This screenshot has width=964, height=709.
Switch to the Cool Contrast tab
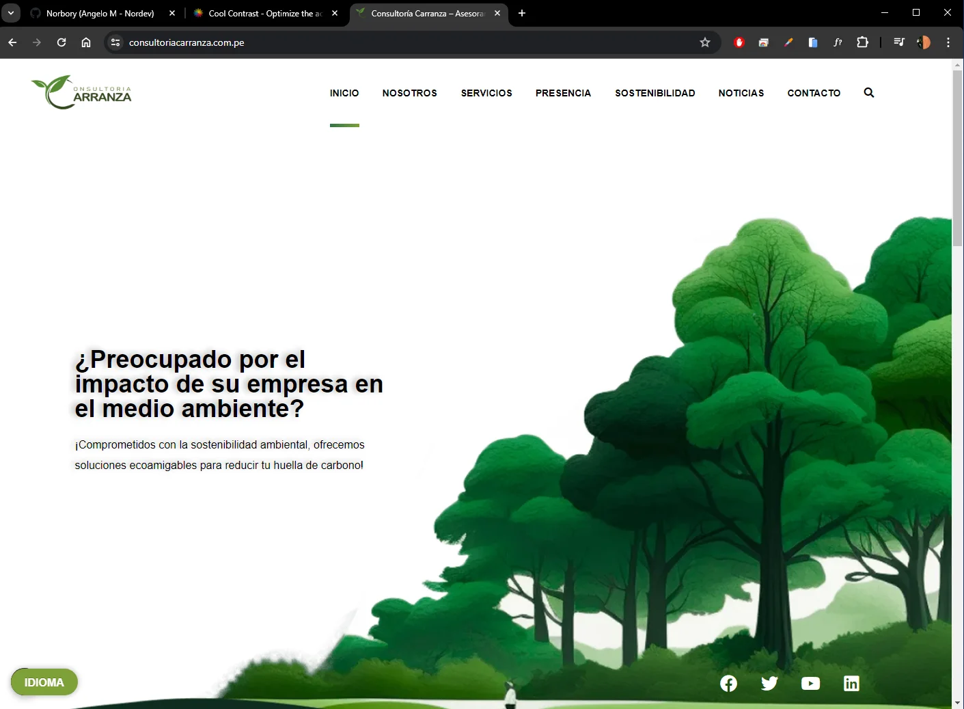point(266,13)
